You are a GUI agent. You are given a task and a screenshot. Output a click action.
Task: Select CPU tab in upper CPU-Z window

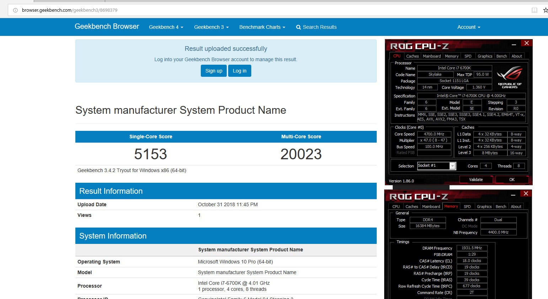(x=397, y=56)
